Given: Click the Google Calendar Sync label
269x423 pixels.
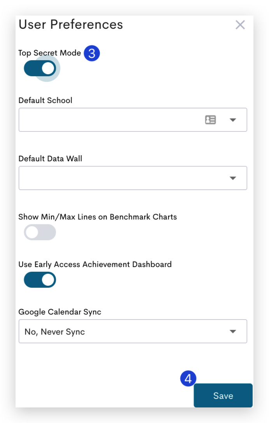Looking at the screenshot, I should tap(59, 312).
